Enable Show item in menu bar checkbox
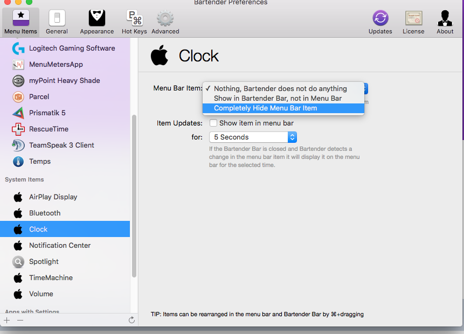The image size is (464, 334). (x=213, y=123)
